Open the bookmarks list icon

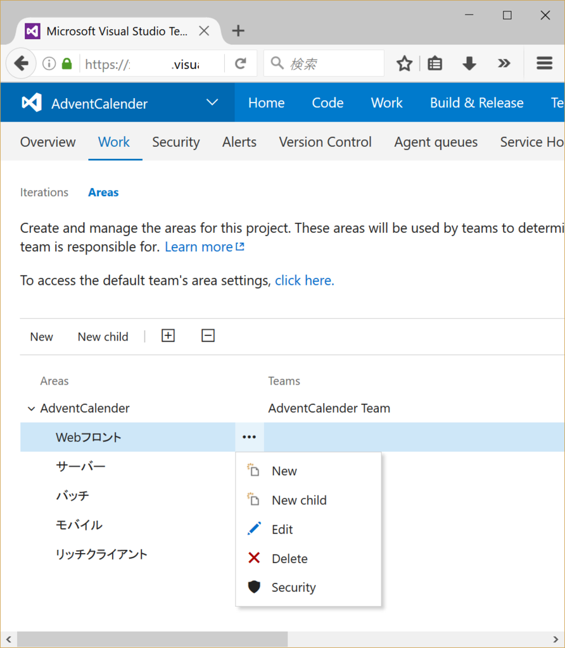point(435,64)
